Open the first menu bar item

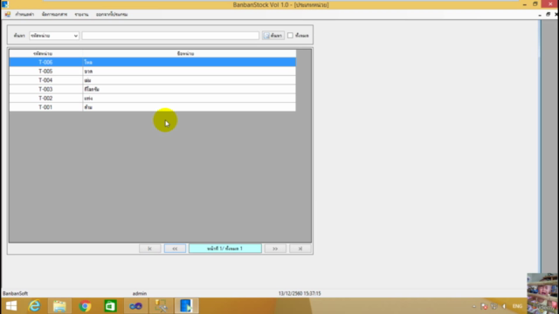pyautogui.click(x=24, y=14)
